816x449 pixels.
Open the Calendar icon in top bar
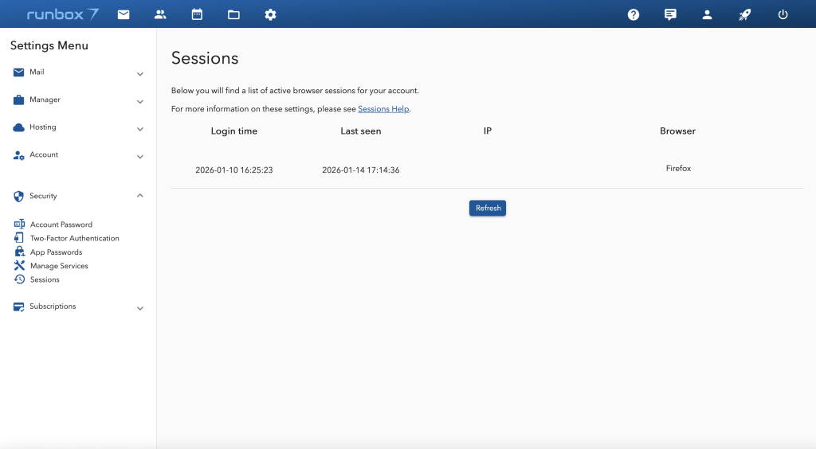tap(197, 14)
